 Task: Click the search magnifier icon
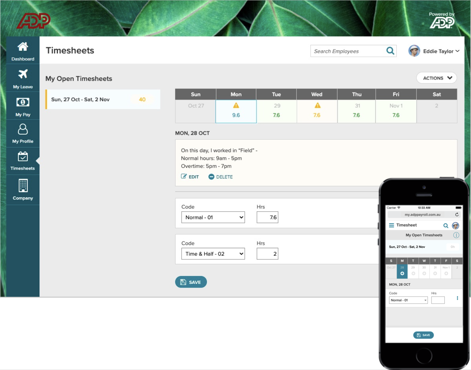click(390, 51)
